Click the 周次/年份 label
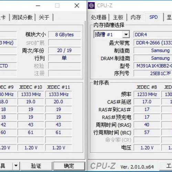 [x=33, y=51]
